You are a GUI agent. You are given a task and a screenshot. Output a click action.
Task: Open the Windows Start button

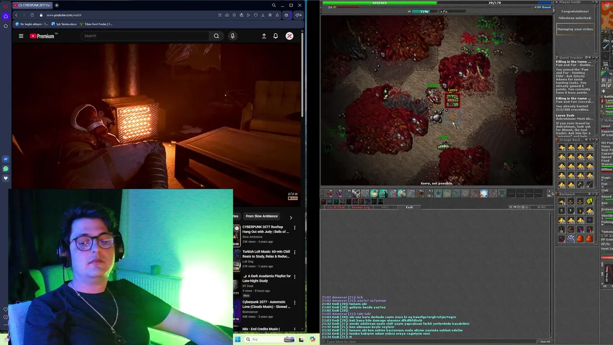(x=238, y=339)
